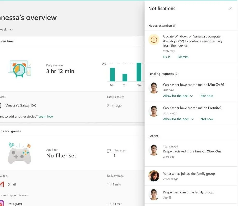Click Vanessa's avatar in Recent notifications
The width and height of the screenshot is (238, 206).
[154, 176]
